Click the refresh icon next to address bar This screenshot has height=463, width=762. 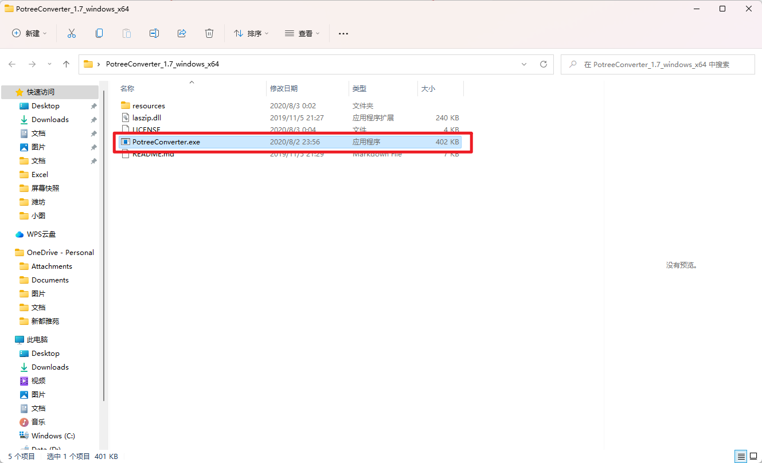543,64
